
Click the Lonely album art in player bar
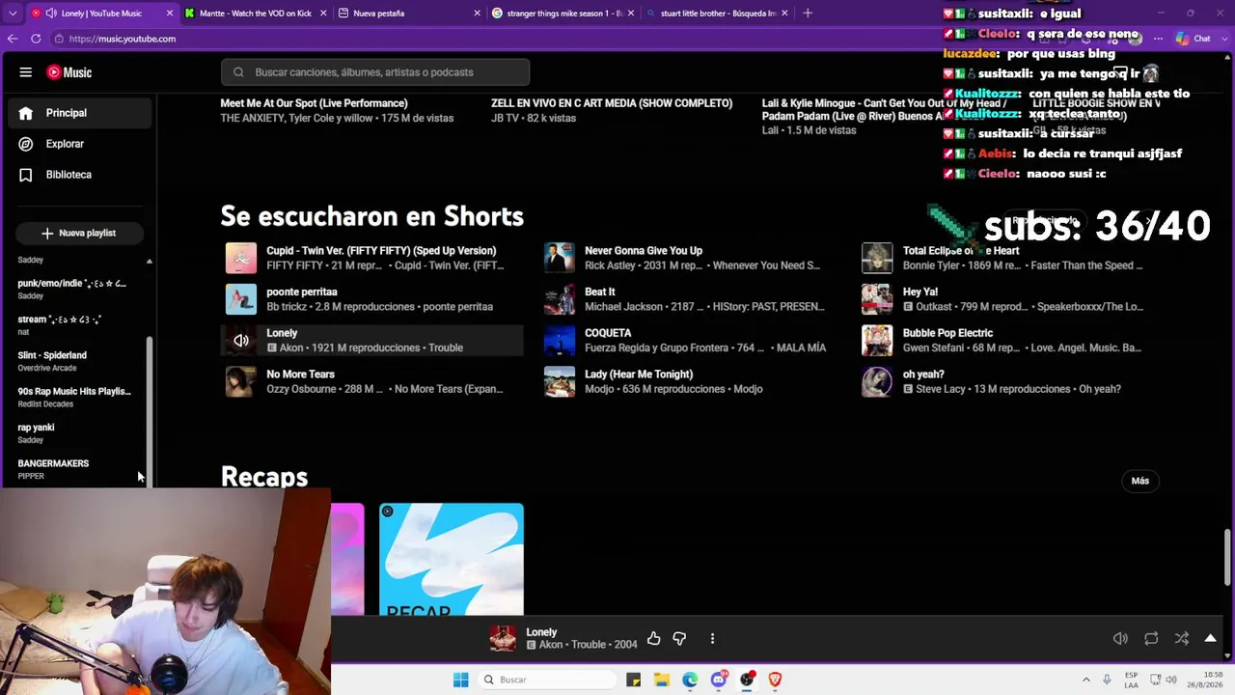tap(503, 638)
